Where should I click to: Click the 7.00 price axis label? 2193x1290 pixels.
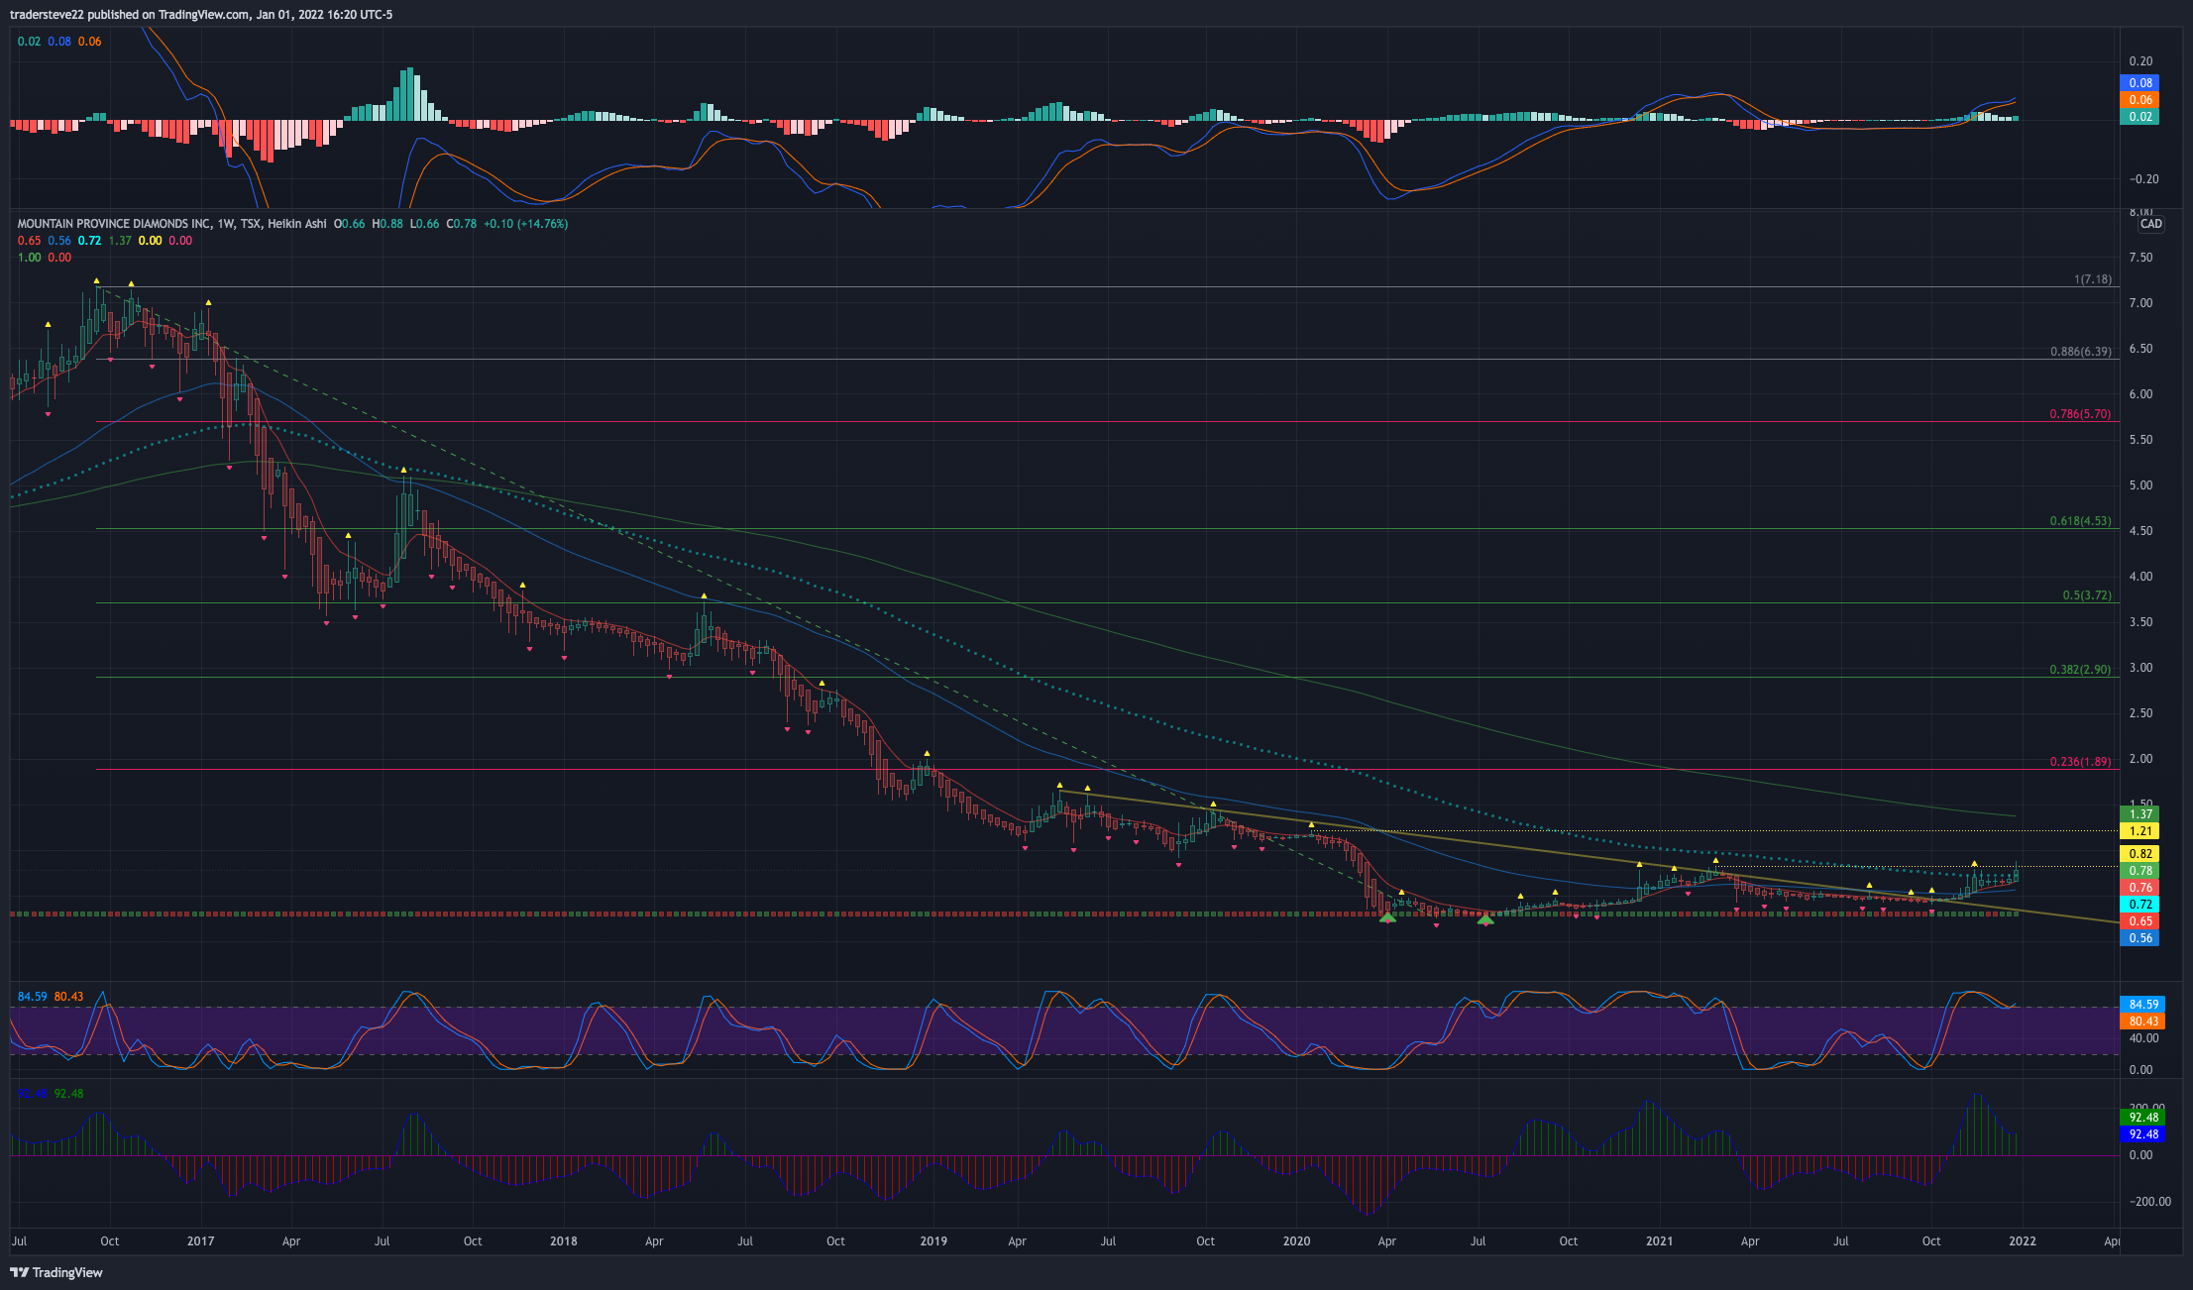pos(2140,303)
